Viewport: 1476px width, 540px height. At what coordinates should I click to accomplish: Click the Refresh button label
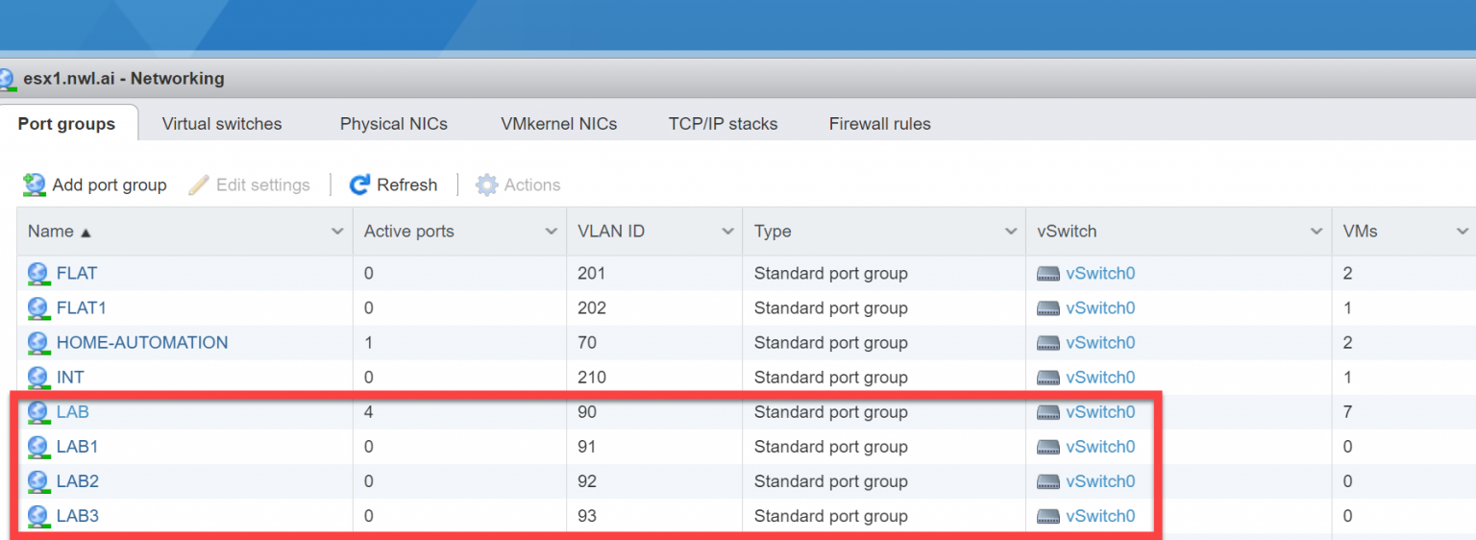pyautogui.click(x=407, y=184)
